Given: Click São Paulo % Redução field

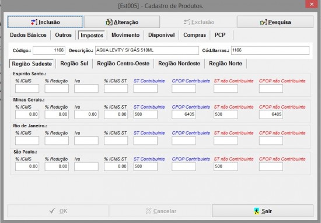Looking at the screenshot, I should pyautogui.click(x=57, y=166).
